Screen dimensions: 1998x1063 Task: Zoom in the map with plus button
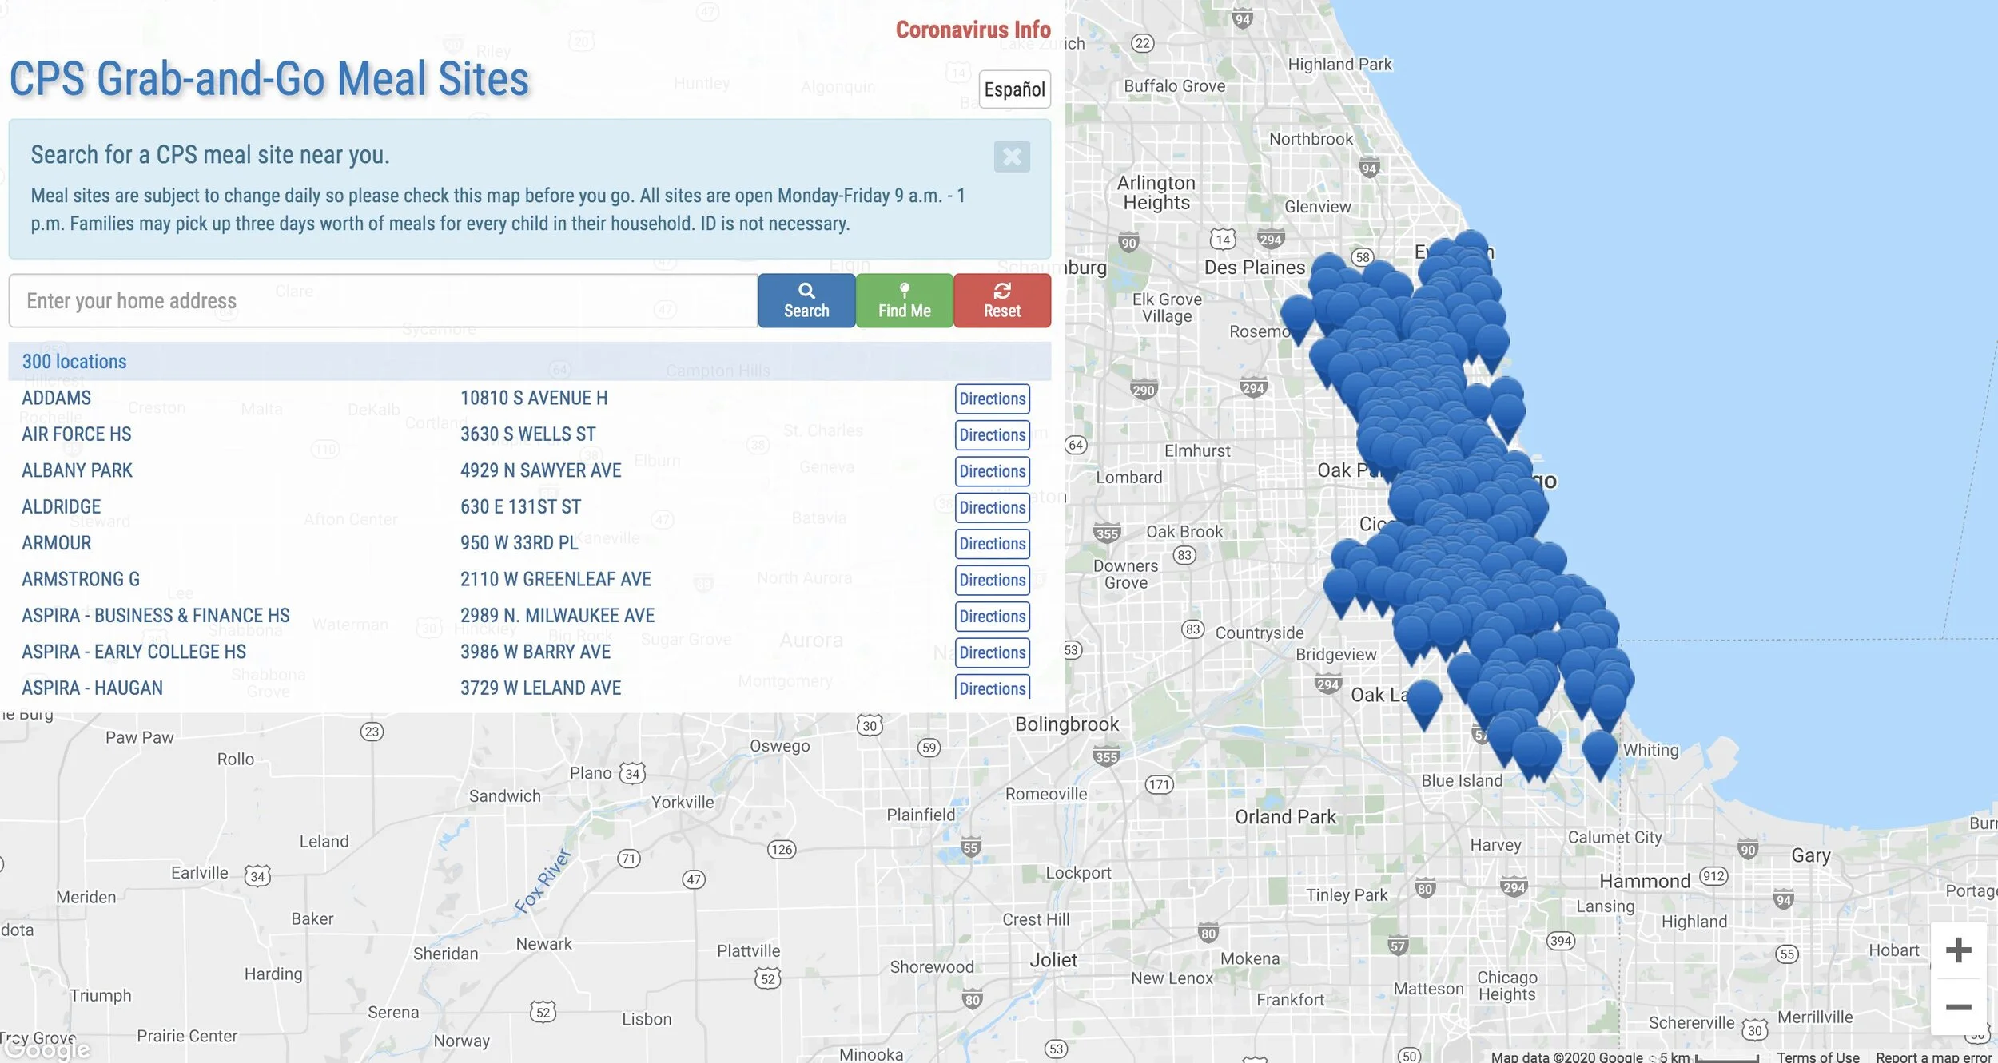[1958, 950]
